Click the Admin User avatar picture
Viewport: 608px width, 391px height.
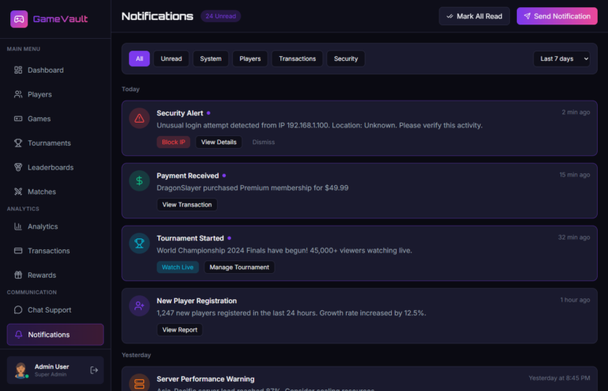[21, 370]
